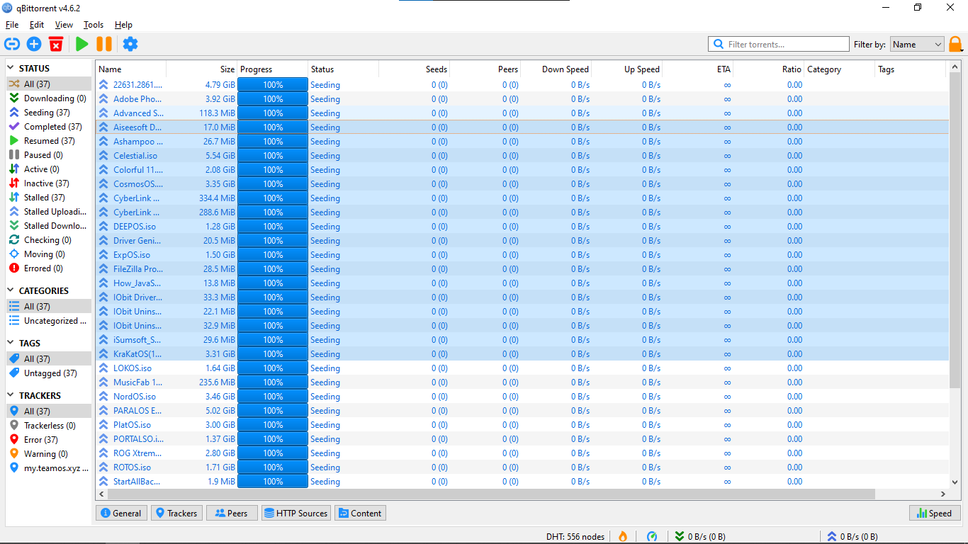
Task: Select Stalled Downloading filter
Action: [48, 226]
